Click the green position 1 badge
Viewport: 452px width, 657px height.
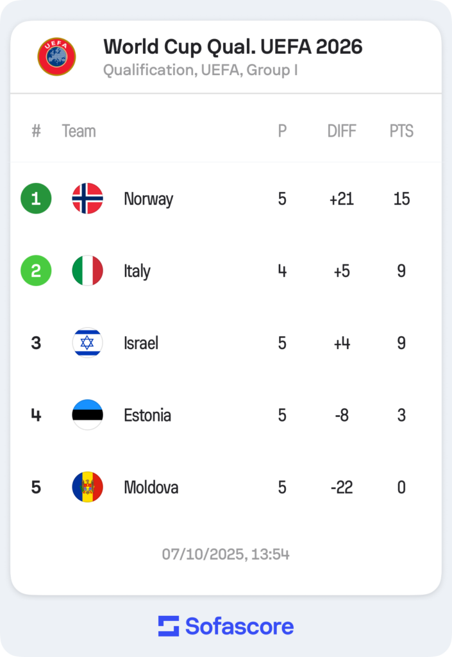point(36,199)
